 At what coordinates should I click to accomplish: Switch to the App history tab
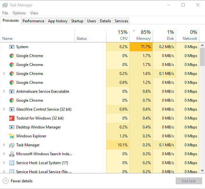(x=58, y=21)
